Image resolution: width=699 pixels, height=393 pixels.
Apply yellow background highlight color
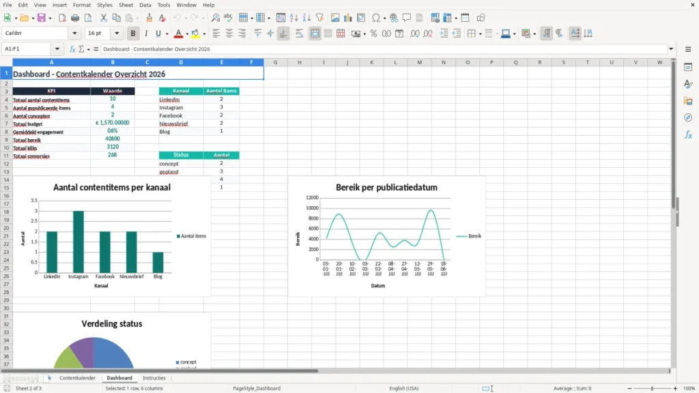[195, 33]
